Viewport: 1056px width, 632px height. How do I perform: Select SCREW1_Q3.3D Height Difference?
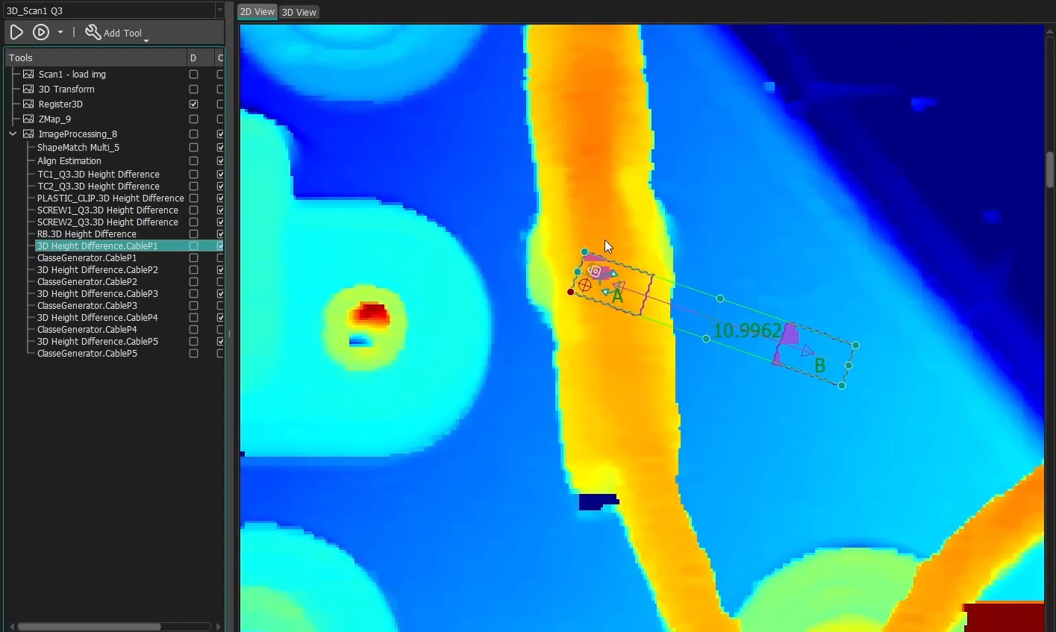pyautogui.click(x=107, y=210)
